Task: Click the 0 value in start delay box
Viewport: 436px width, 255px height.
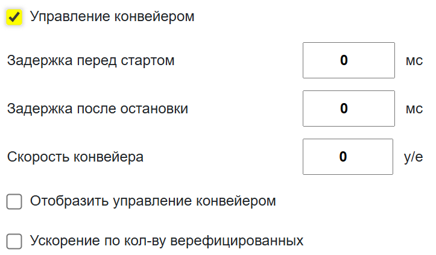Action: [x=344, y=60]
